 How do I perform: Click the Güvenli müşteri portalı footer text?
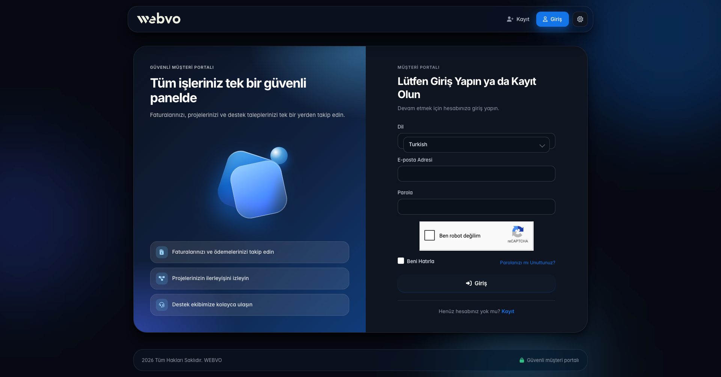click(x=553, y=360)
